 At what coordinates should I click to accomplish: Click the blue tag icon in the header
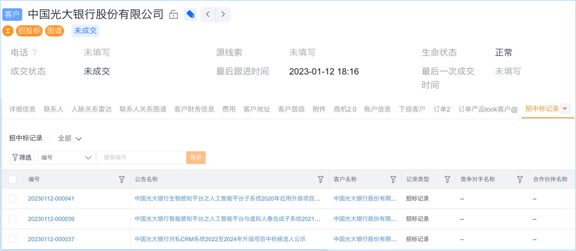(x=190, y=14)
